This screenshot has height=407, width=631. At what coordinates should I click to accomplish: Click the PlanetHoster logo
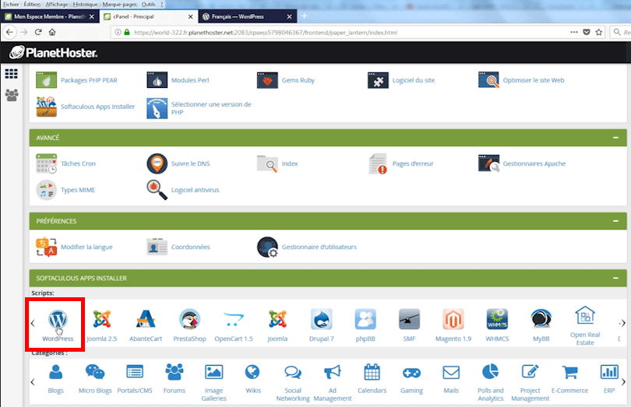(x=53, y=52)
